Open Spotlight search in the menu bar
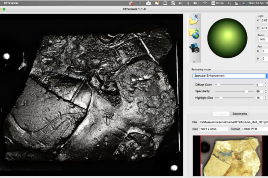Image resolution: width=268 pixels, height=178 pixels. pyautogui.click(x=229, y=3)
